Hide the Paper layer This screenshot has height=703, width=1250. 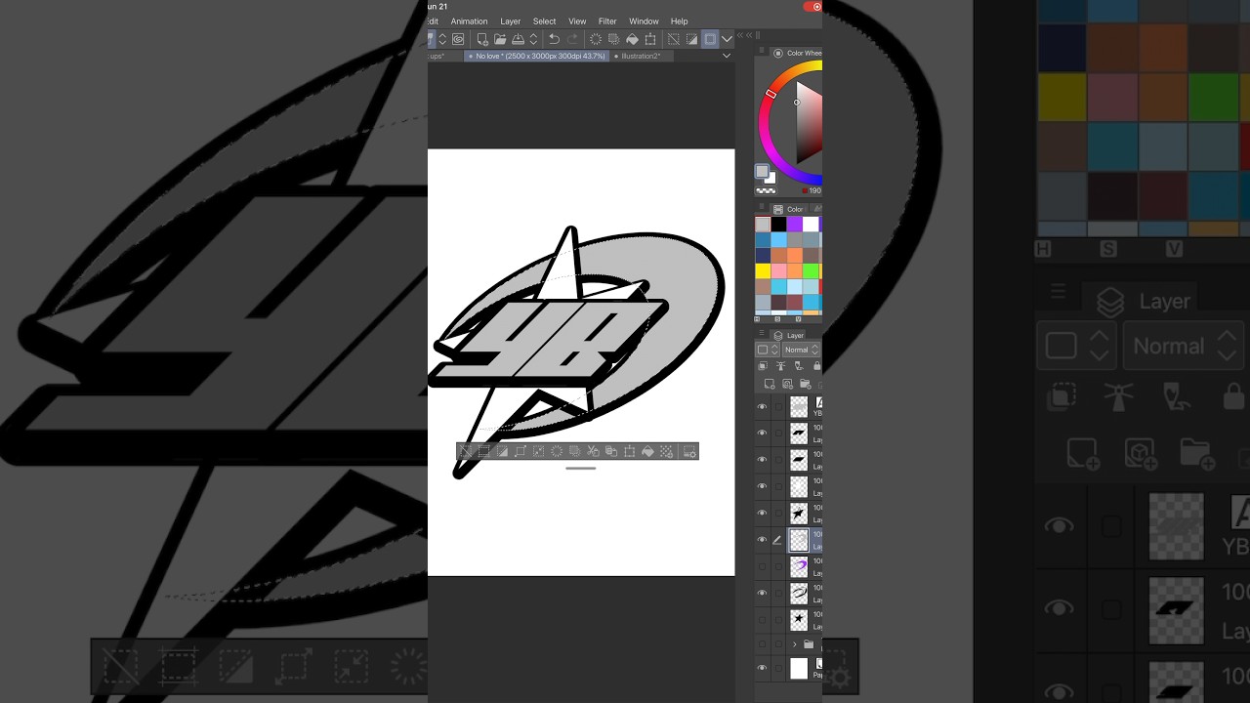click(x=763, y=668)
